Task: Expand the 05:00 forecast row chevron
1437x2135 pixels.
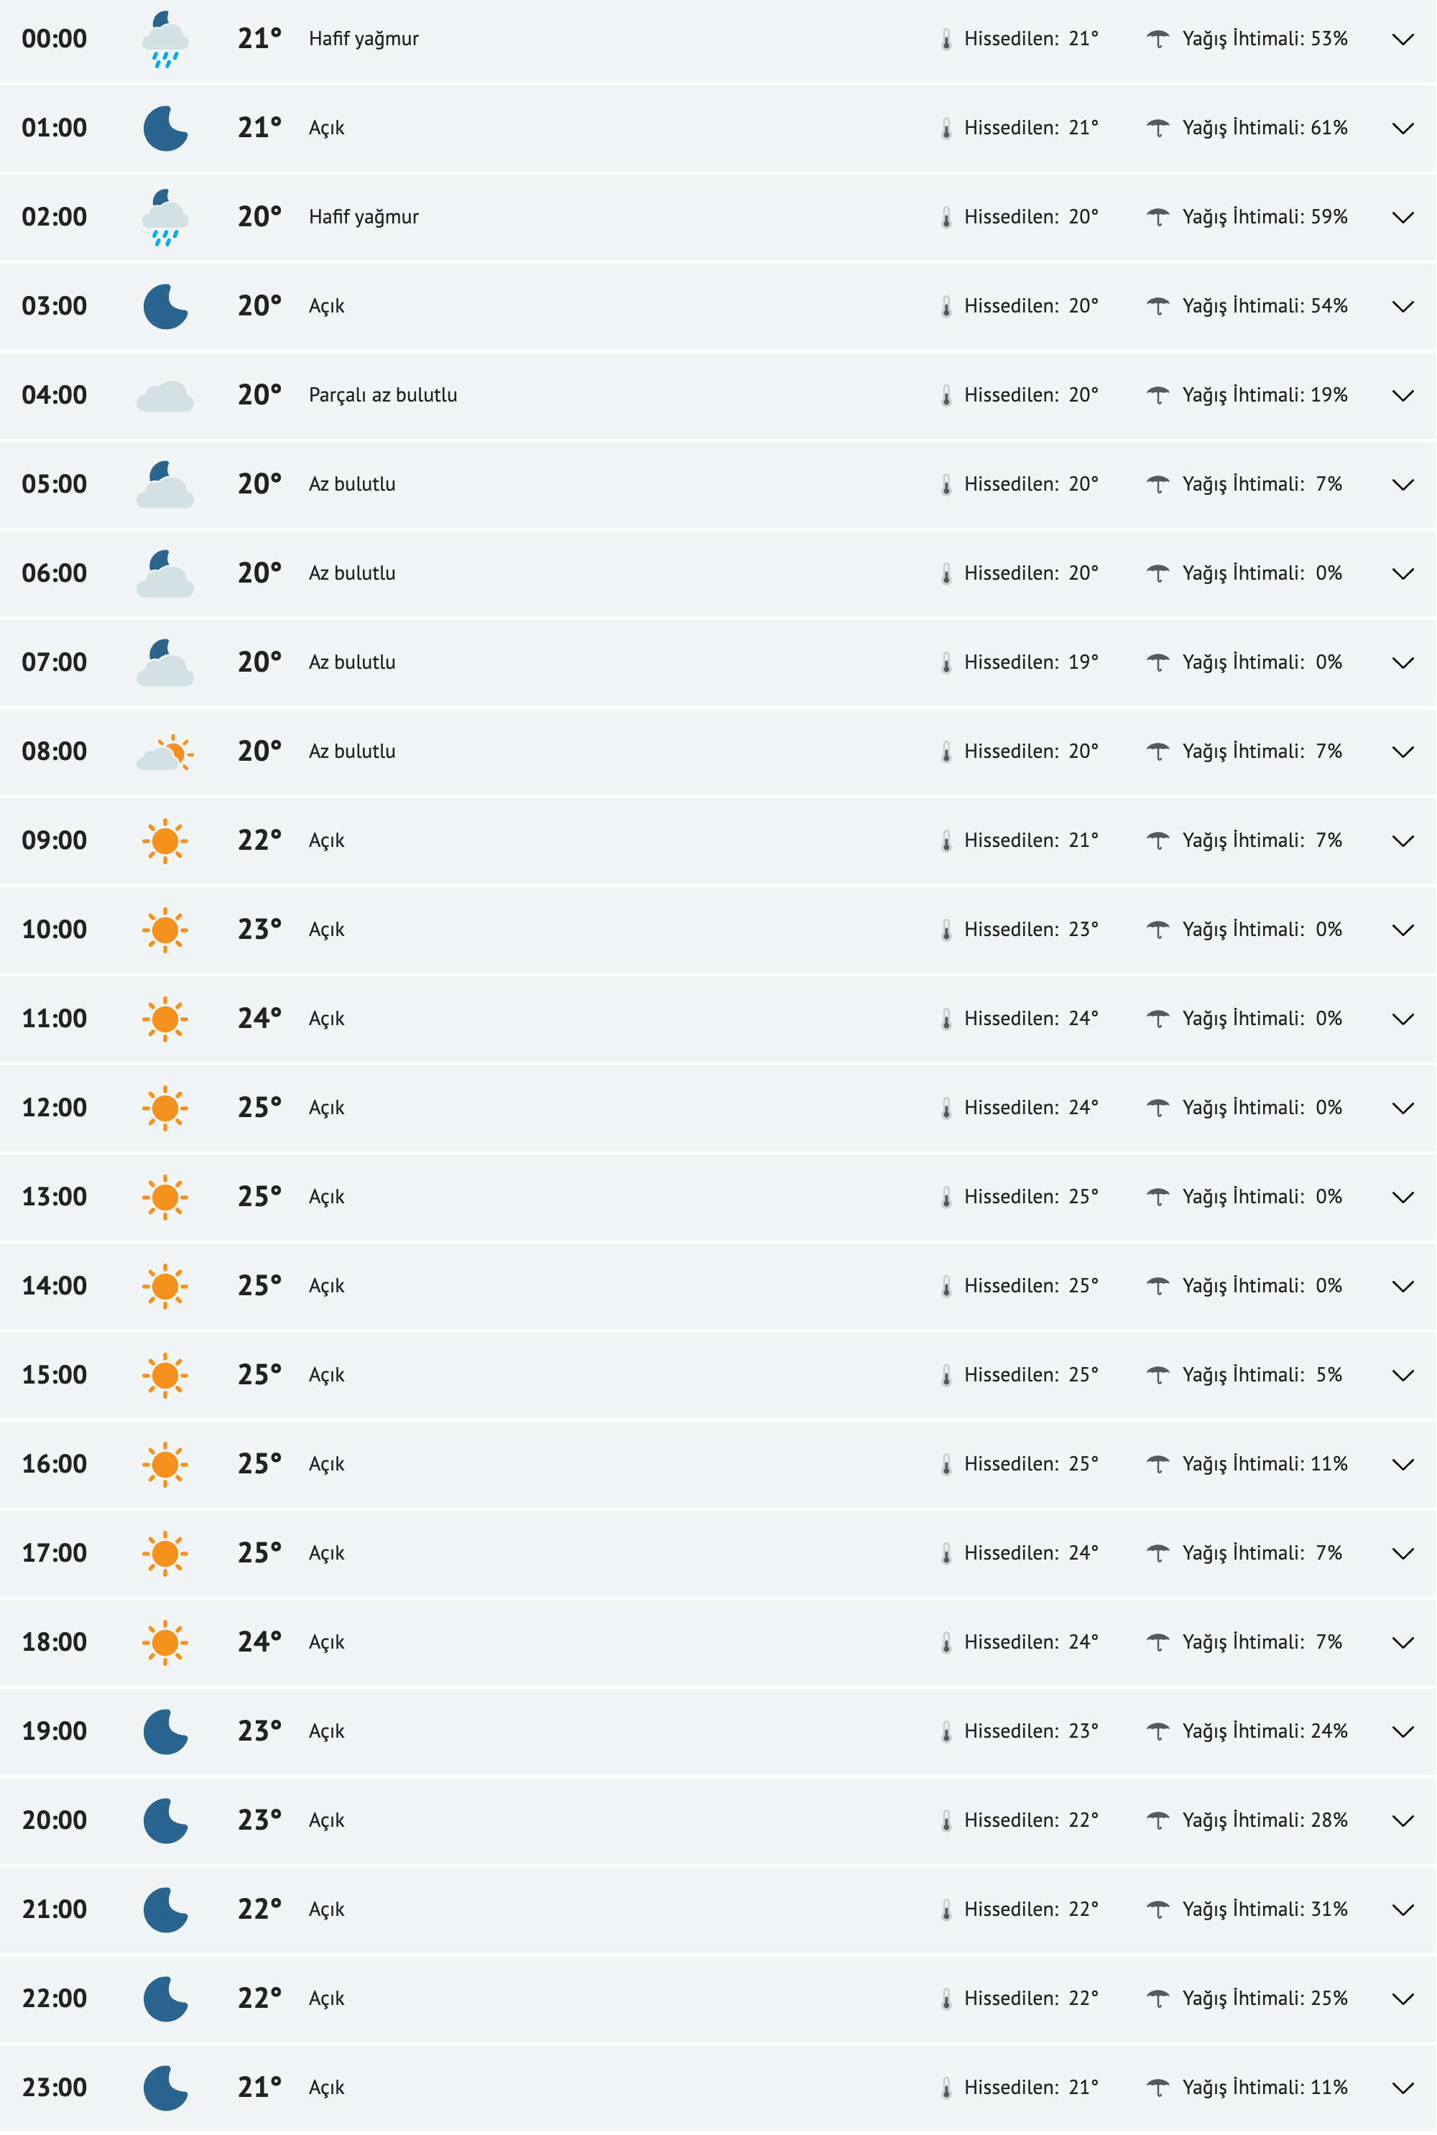Action: [x=1403, y=485]
